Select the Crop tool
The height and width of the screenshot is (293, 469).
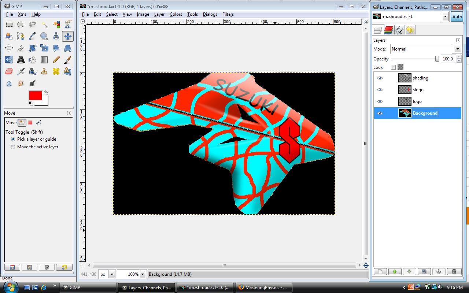click(21, 48)
